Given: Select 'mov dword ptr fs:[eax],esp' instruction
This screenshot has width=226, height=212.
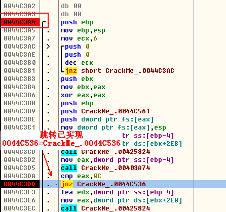Looking at the screenshot, I should tap(114, 128).
